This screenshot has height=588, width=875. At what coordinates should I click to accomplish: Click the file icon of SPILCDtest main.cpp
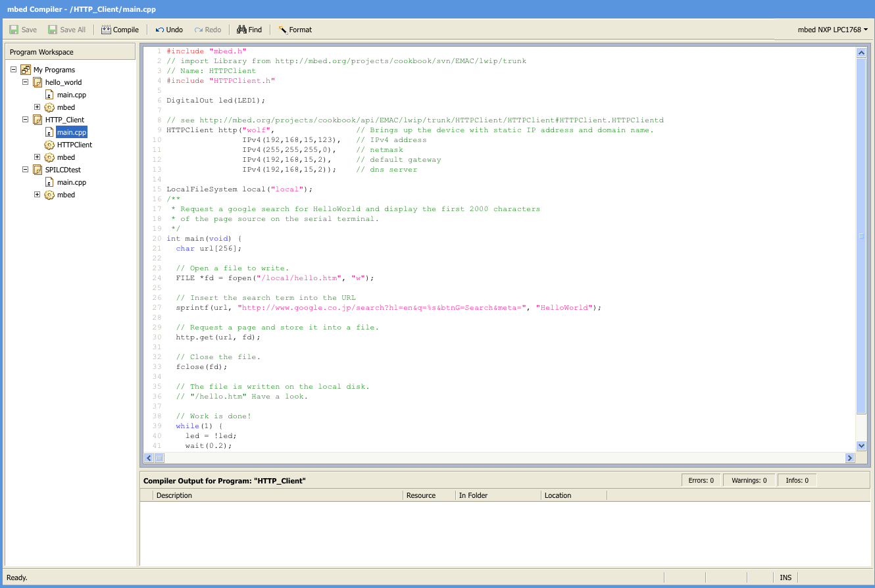(49, 182)
